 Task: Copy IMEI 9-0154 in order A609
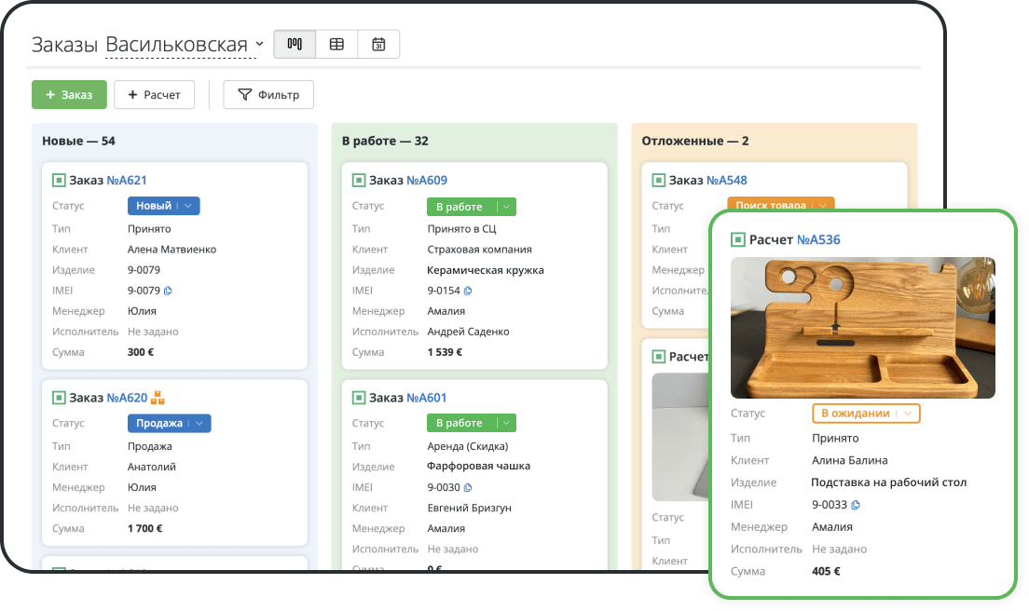[x=468, y=291]
